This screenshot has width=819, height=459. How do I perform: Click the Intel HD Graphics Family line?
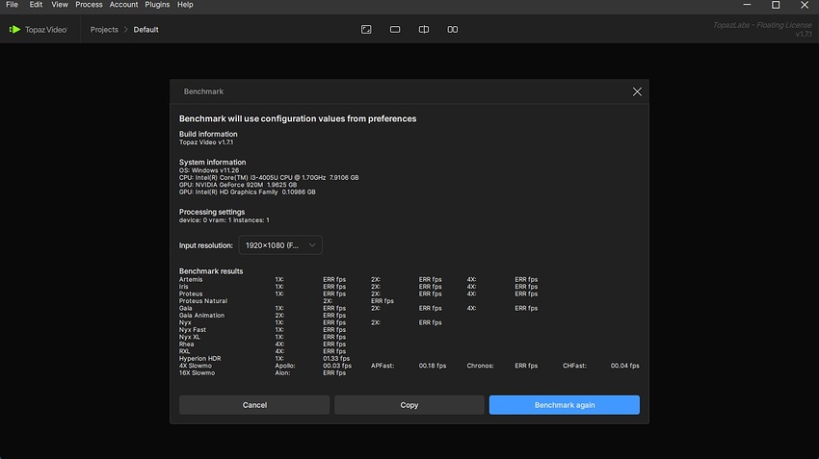pos(247,191)
